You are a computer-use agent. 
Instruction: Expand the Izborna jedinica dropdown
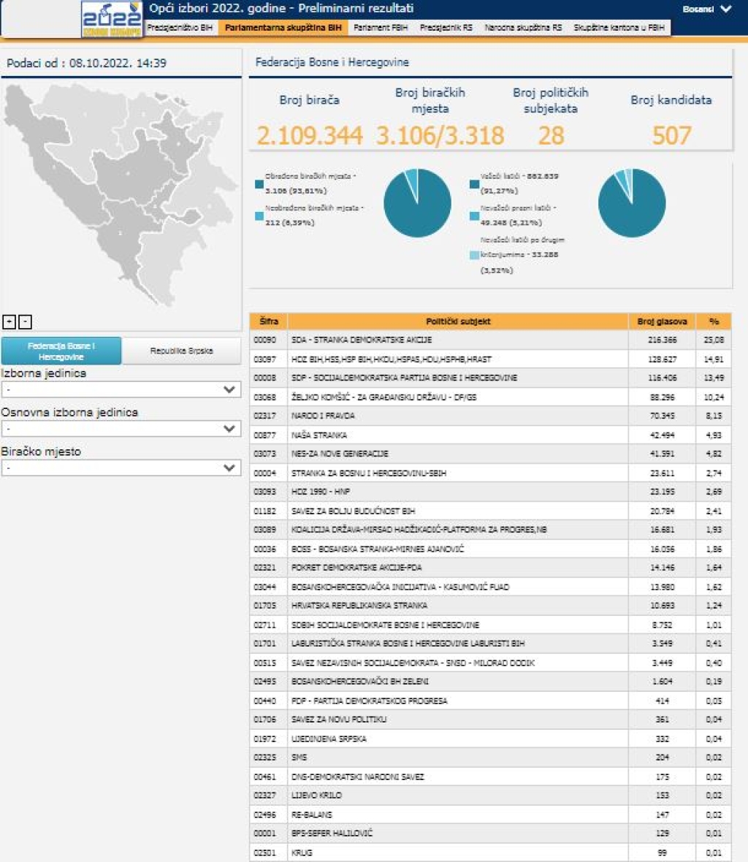click(x=121, y=390)
